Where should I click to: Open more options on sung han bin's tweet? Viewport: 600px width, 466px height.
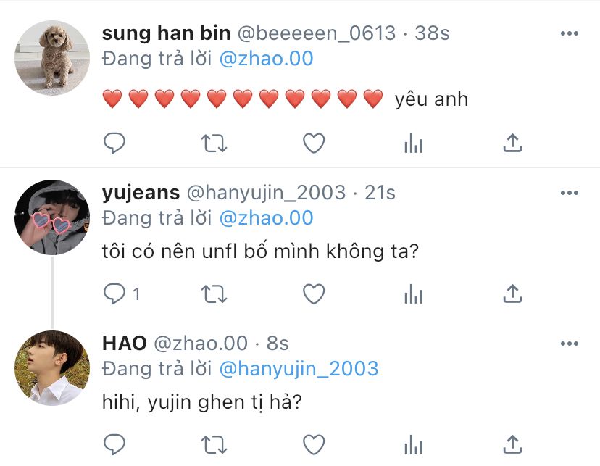[x=569, y=33]
